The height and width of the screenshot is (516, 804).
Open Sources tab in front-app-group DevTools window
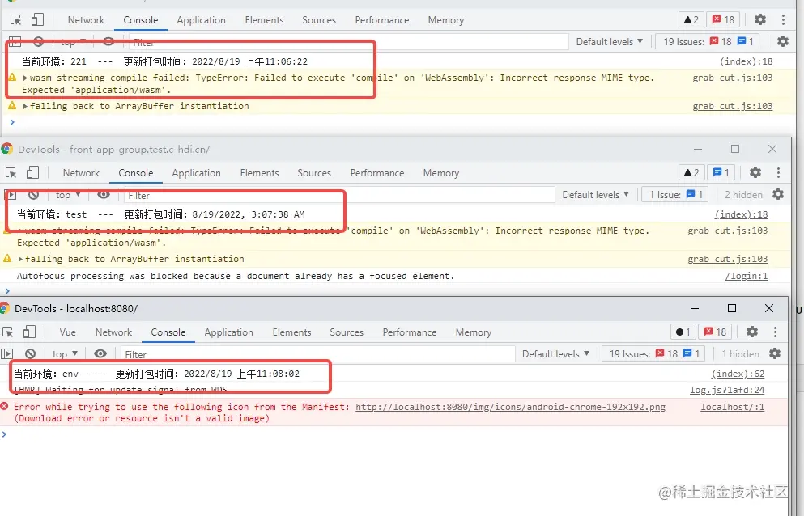pyautogui.click(x=314, y=173)
